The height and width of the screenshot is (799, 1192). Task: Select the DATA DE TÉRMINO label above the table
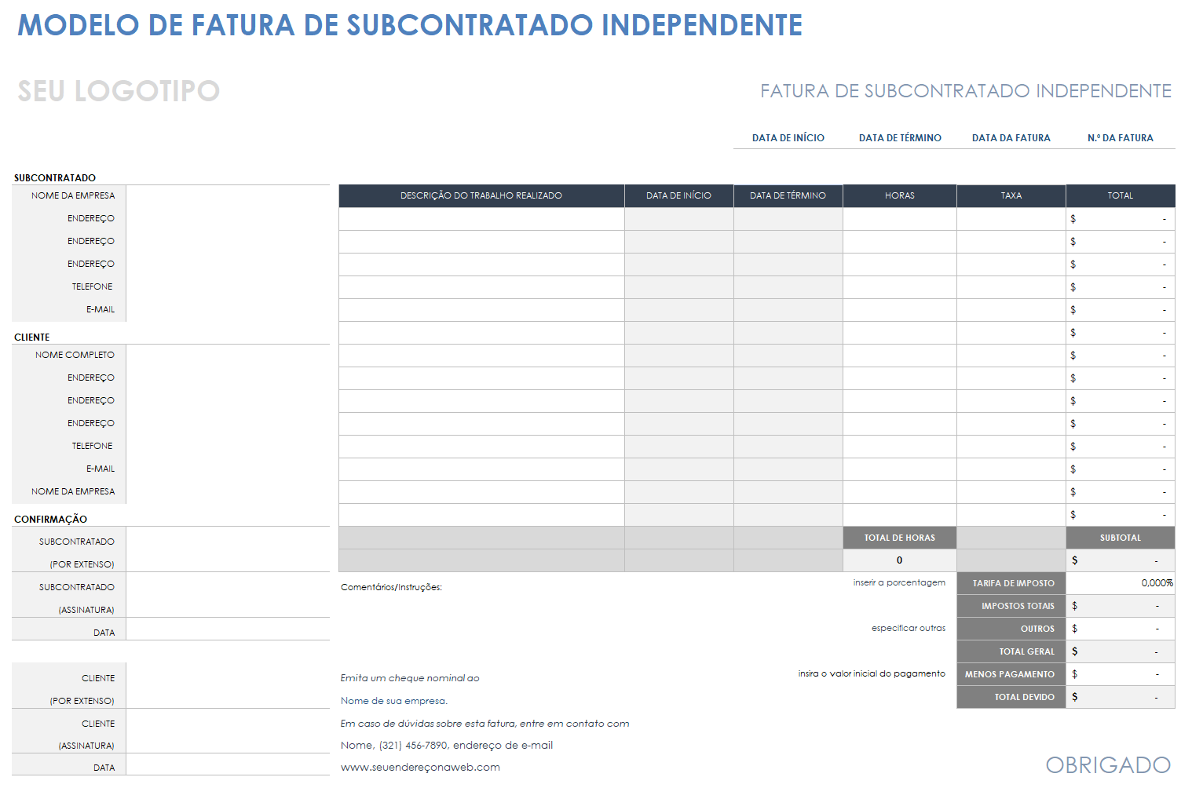[900, 138]
